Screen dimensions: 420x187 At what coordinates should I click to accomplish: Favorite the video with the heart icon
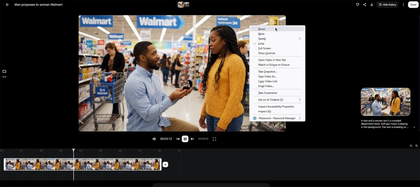357,4
